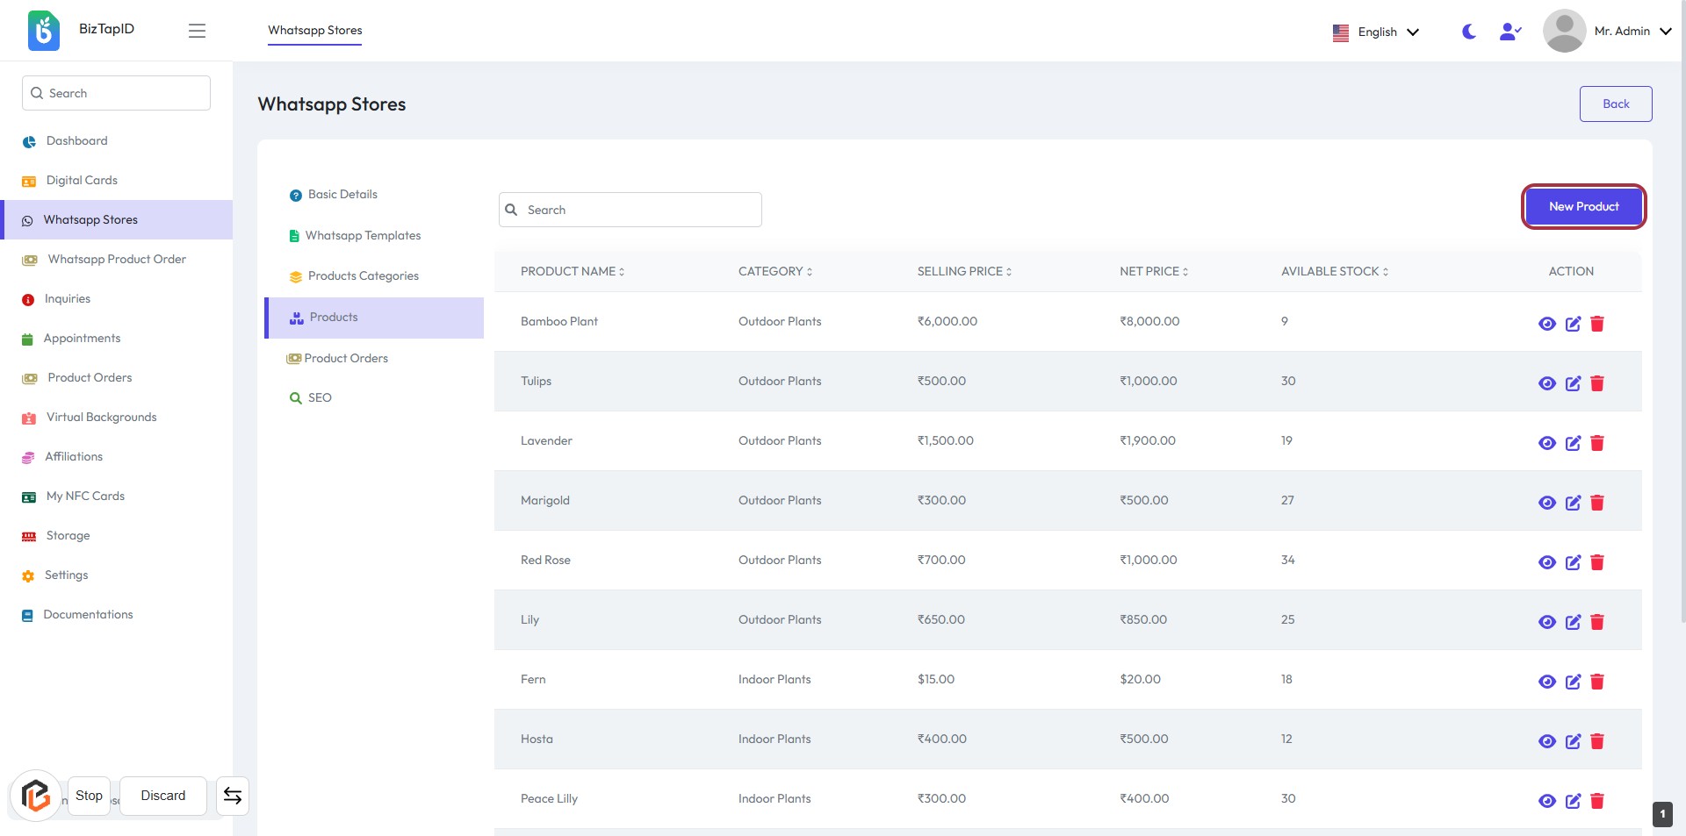Click the edit icon for Lavender row

(x=1573, y=443)
